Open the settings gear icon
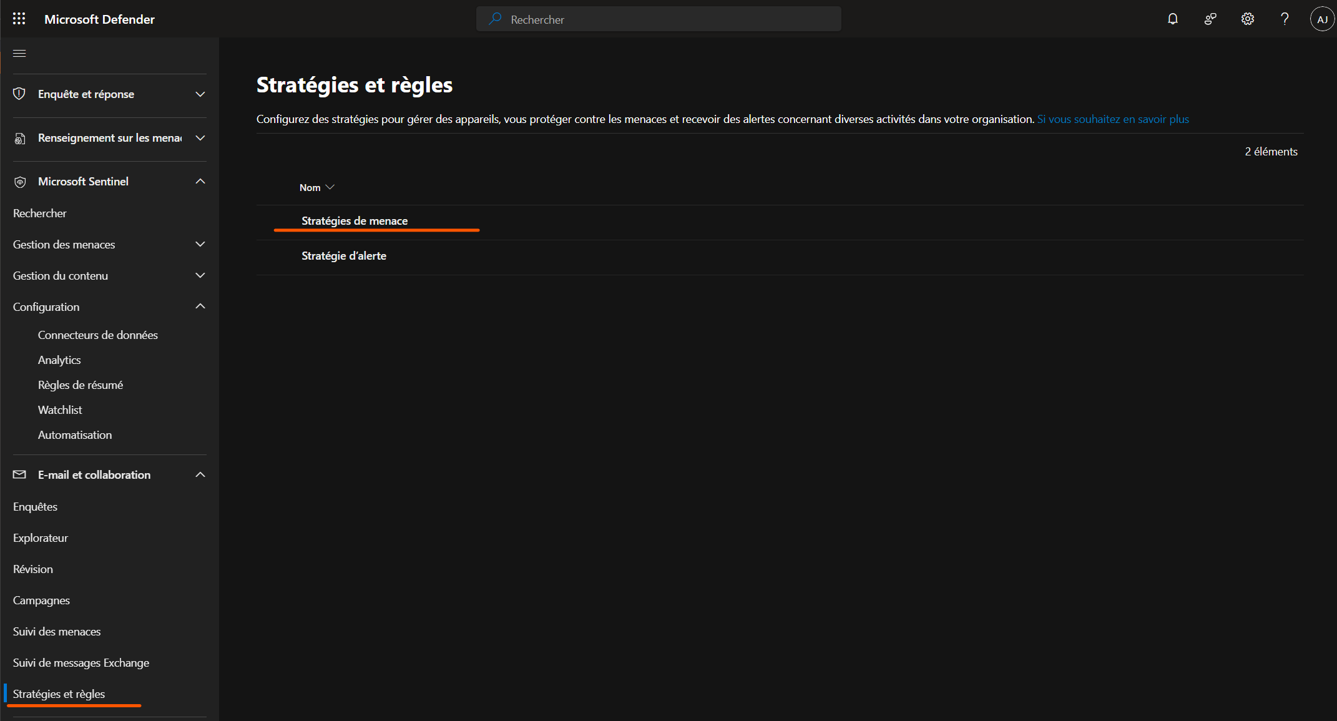Screen dimensions: 1337x721 [x=1248, y=19]
